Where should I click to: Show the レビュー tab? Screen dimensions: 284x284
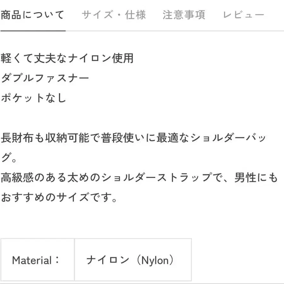243,15
